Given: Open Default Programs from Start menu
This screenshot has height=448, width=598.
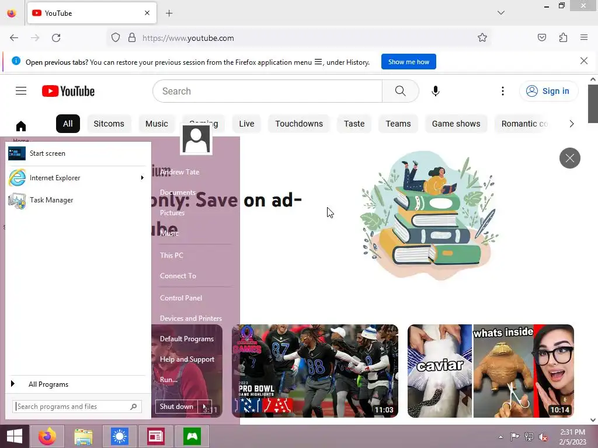Looking at the screenshot, I should 186,339.
